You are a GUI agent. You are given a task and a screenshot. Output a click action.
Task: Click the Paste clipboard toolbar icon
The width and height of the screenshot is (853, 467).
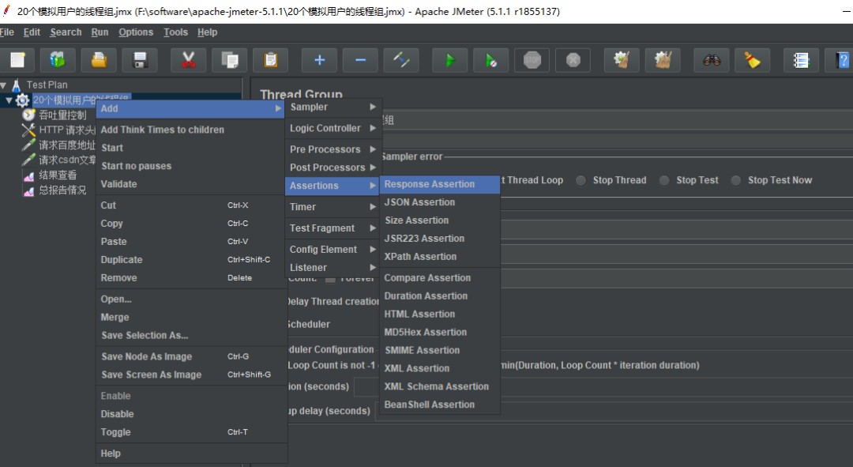270,60
